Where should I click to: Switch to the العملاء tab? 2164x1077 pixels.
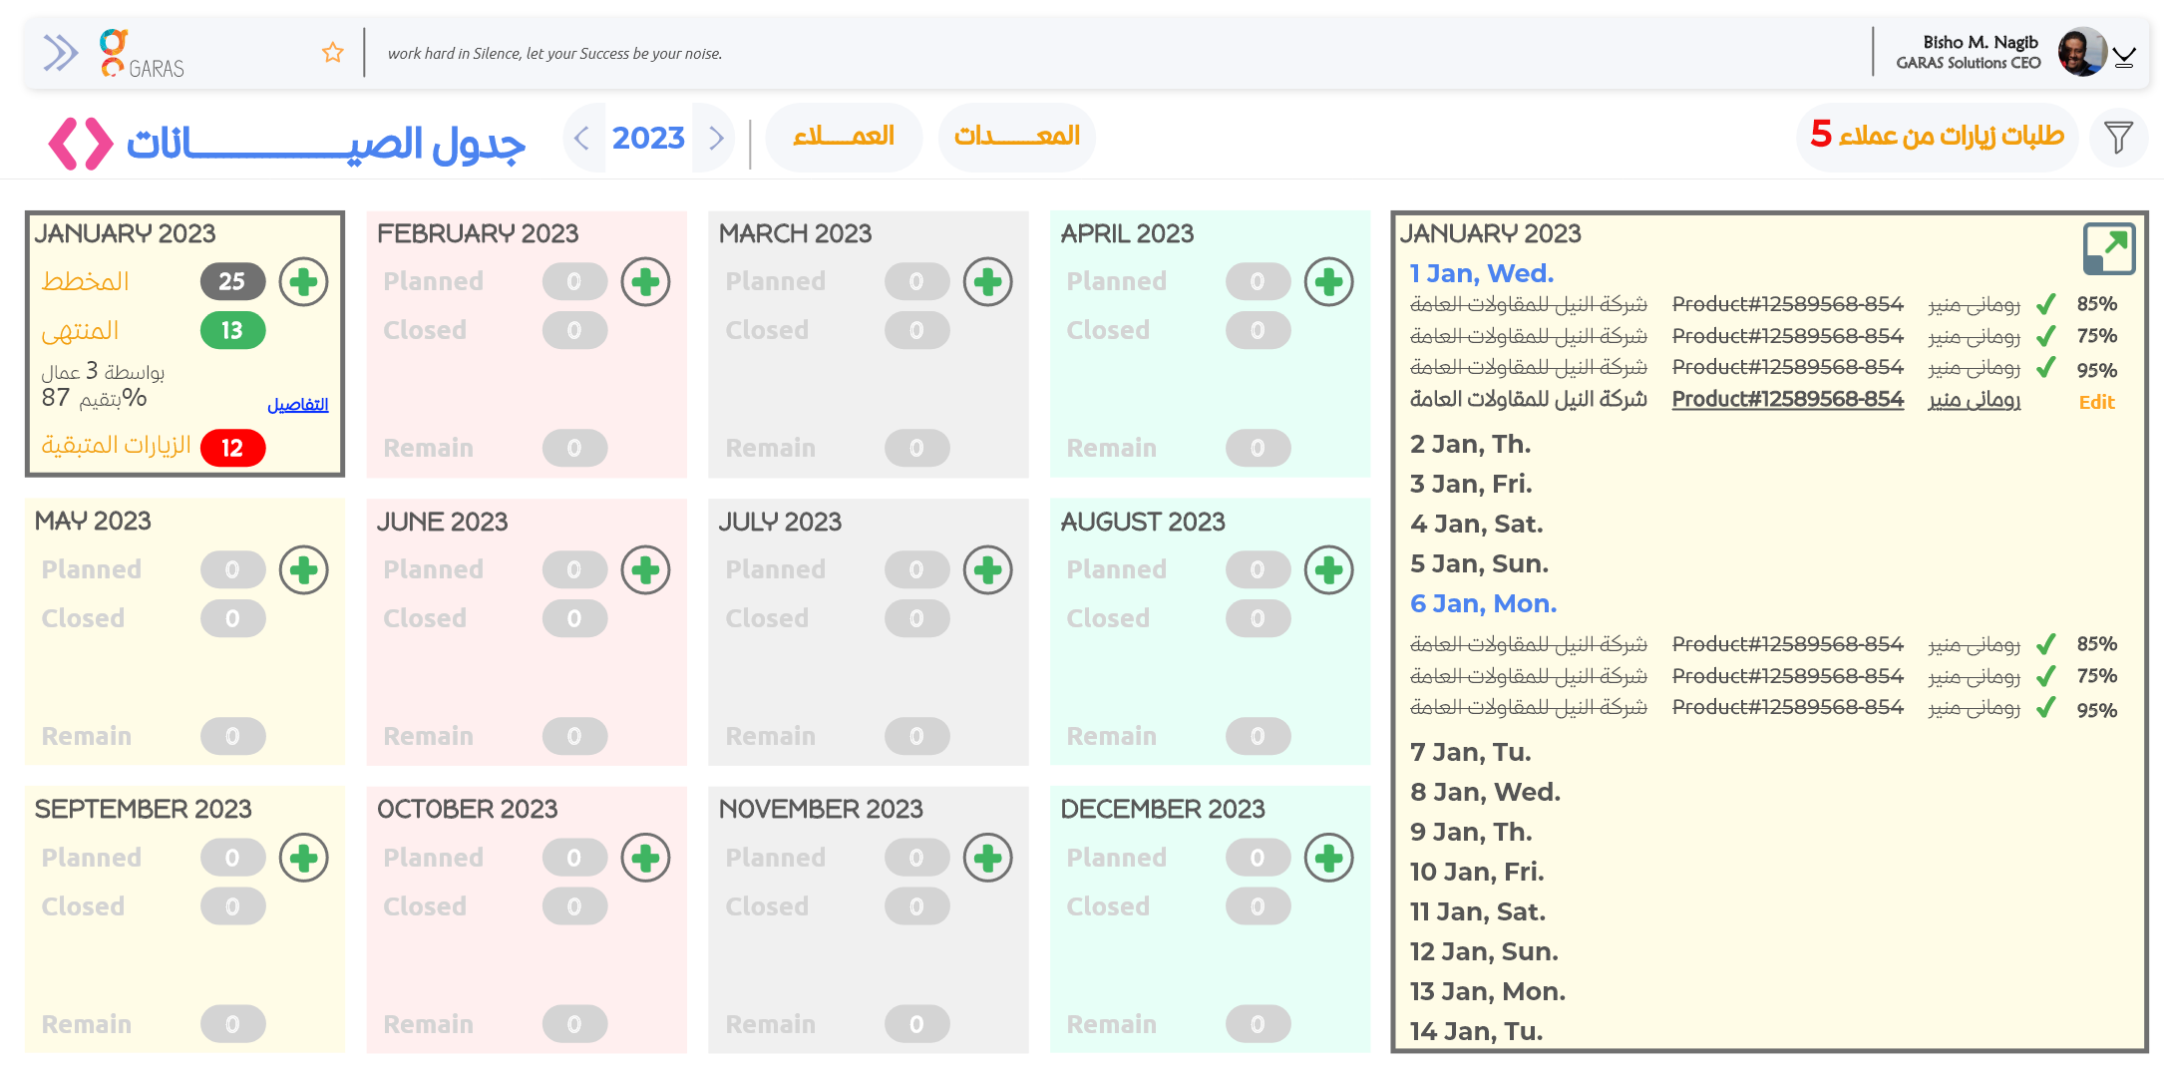[844, 137]
